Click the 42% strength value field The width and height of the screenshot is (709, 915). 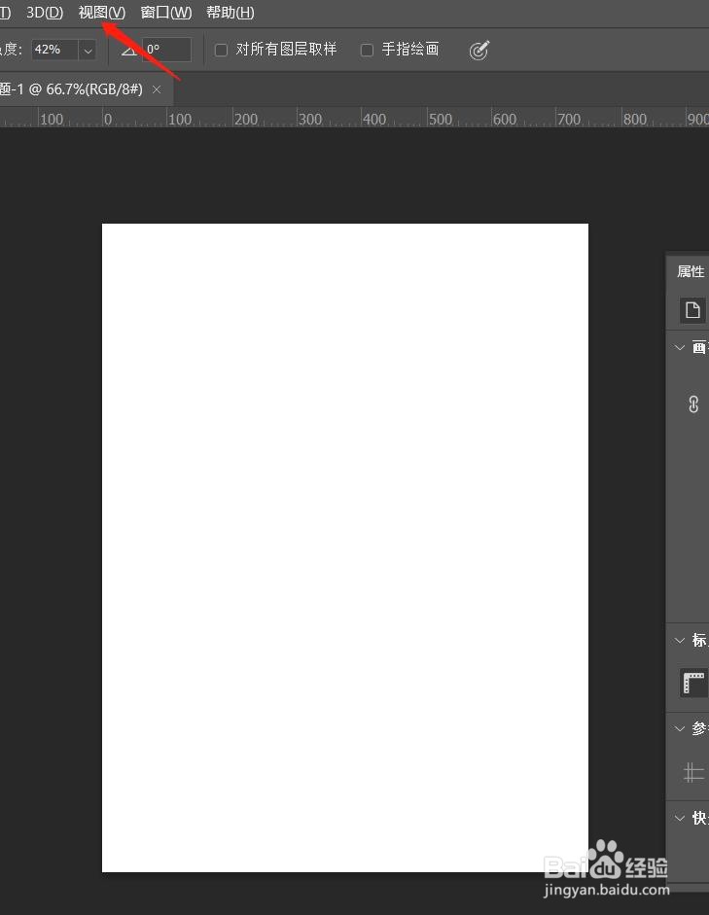tap(54, 51)
